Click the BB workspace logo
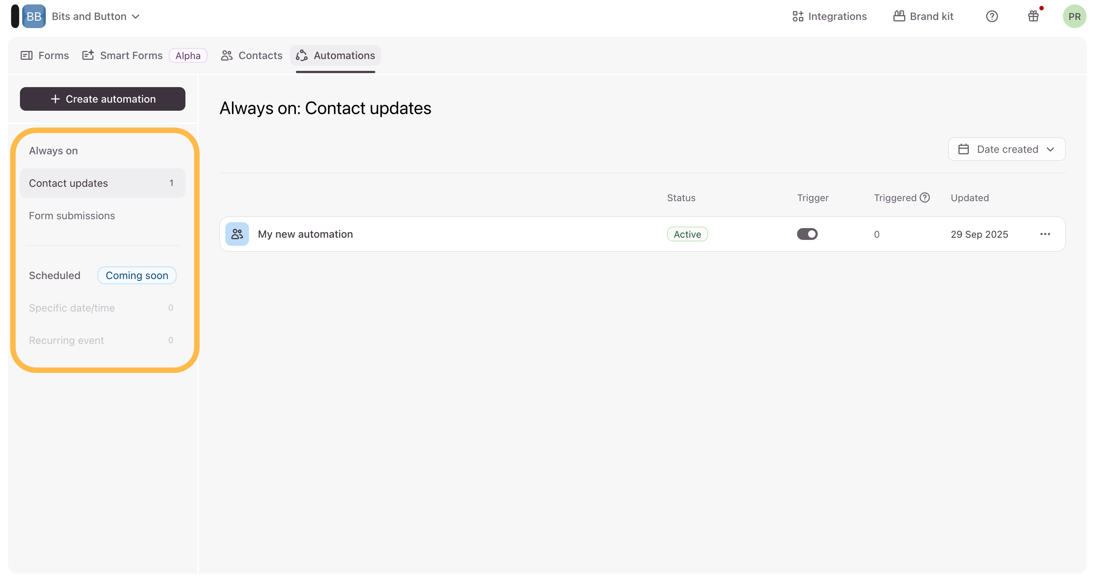The width and height of the screenshot is (1094, 578). 34,17
